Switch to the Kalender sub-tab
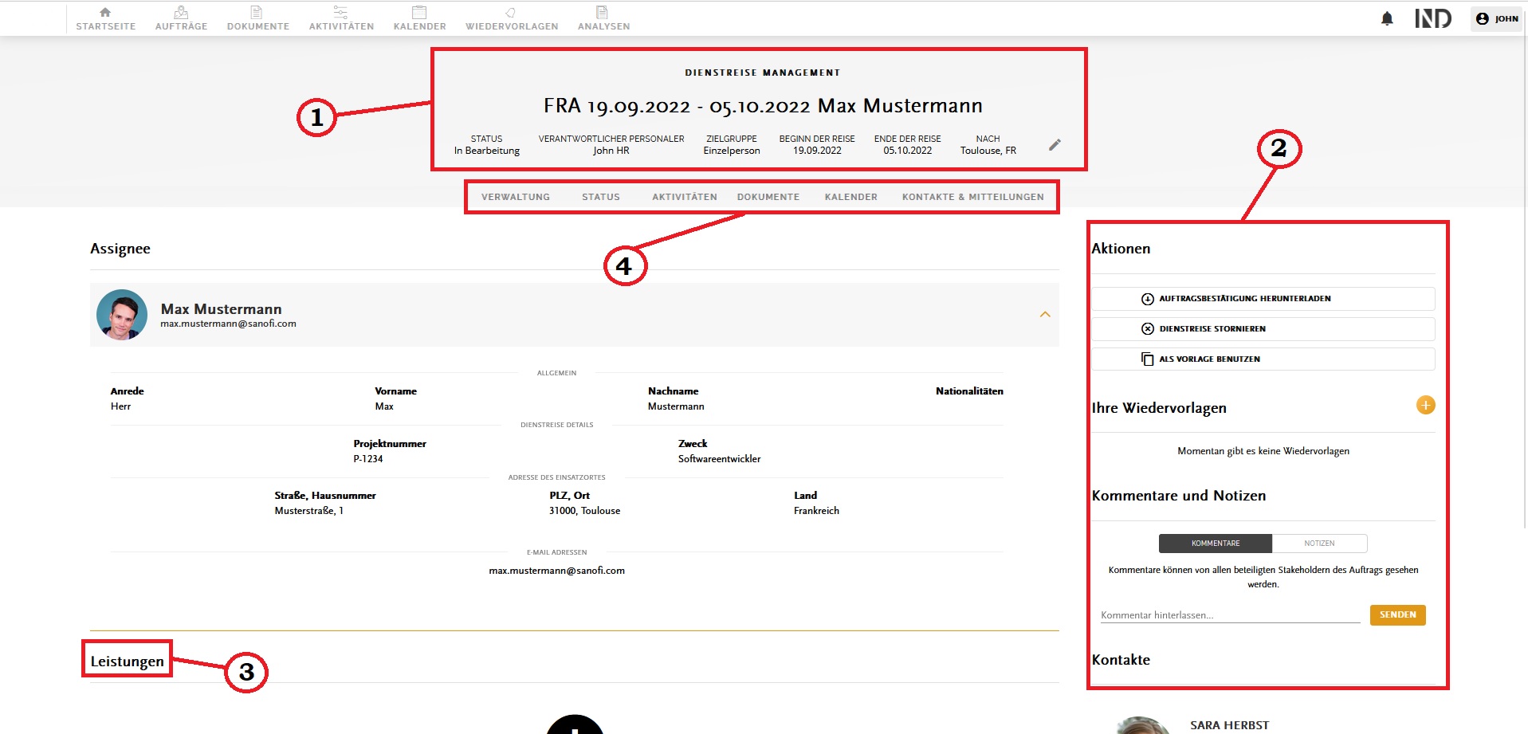1528x734 pixels. coord(851,197)
